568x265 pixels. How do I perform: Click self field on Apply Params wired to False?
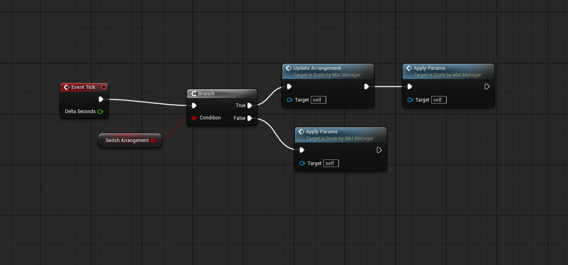click(x=331, y=163)
